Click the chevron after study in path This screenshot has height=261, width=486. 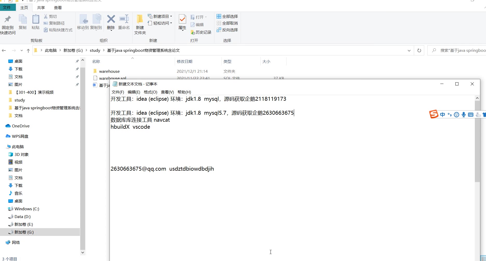104,50
